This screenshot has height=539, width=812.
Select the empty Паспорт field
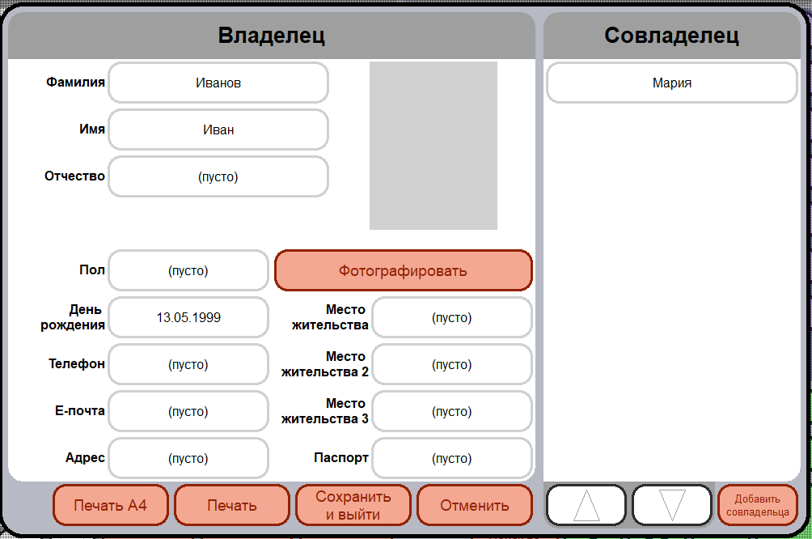point(451,458)
